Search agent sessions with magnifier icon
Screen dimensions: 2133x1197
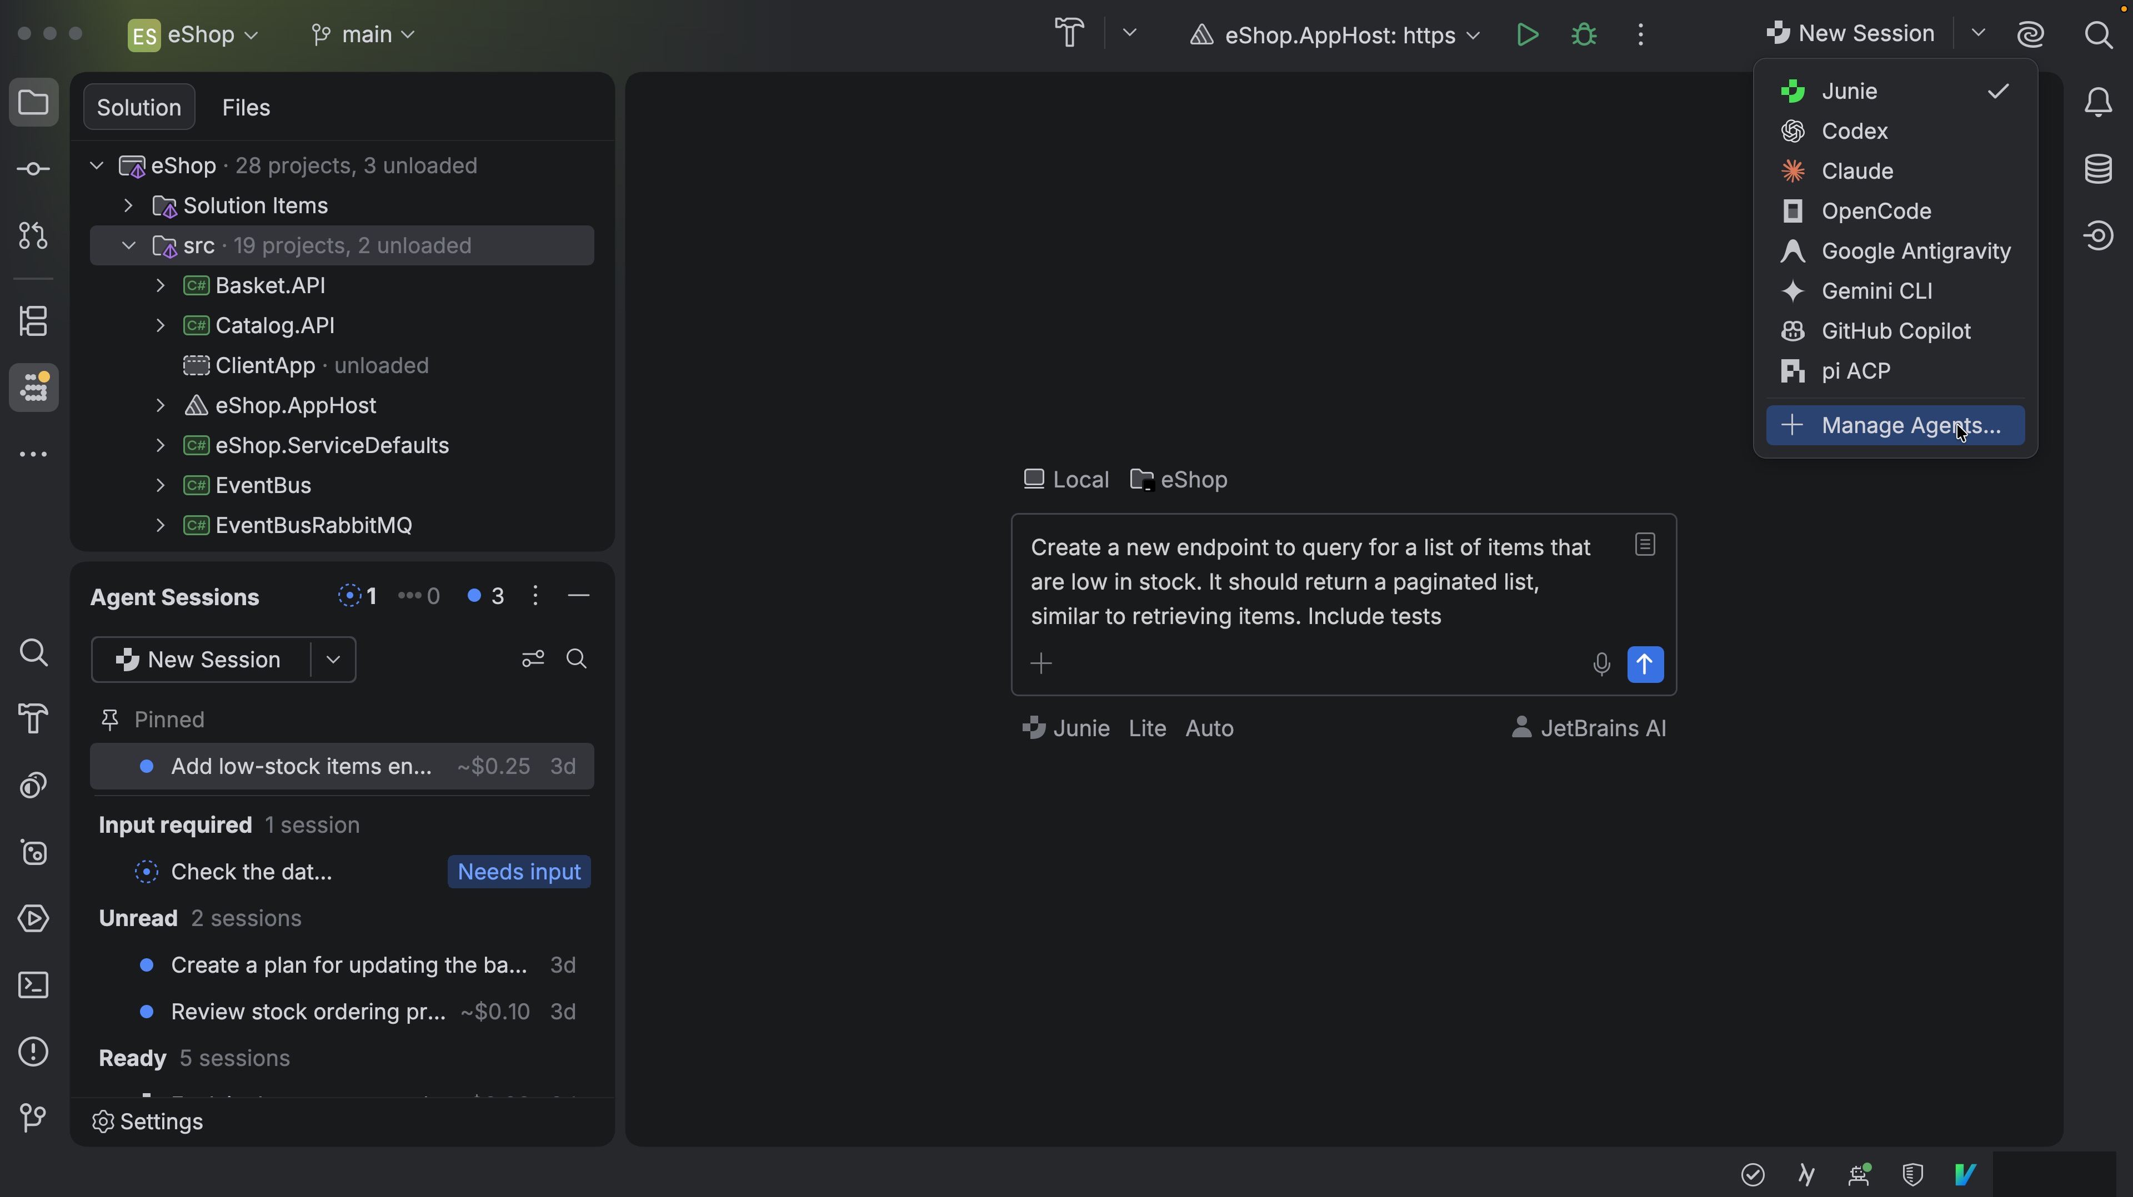coord(577,659)
